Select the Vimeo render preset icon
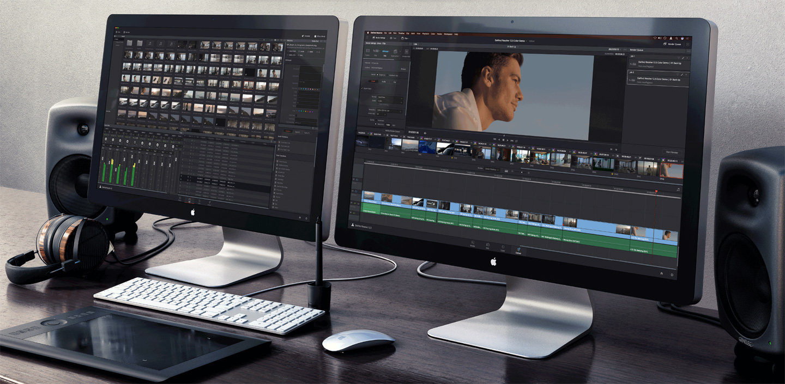The height and width of the screenshot is (384, 785). [385, 52]
